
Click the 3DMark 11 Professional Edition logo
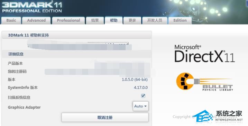click(x=32, y=7)
